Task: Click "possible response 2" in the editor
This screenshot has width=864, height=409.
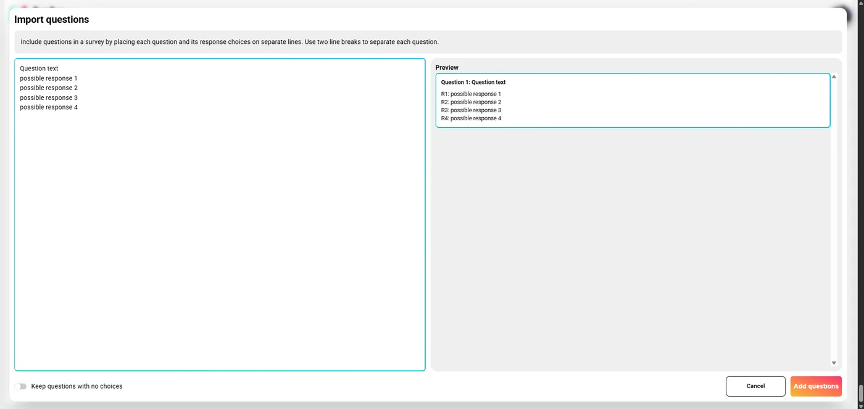Action: pos(48,88)
